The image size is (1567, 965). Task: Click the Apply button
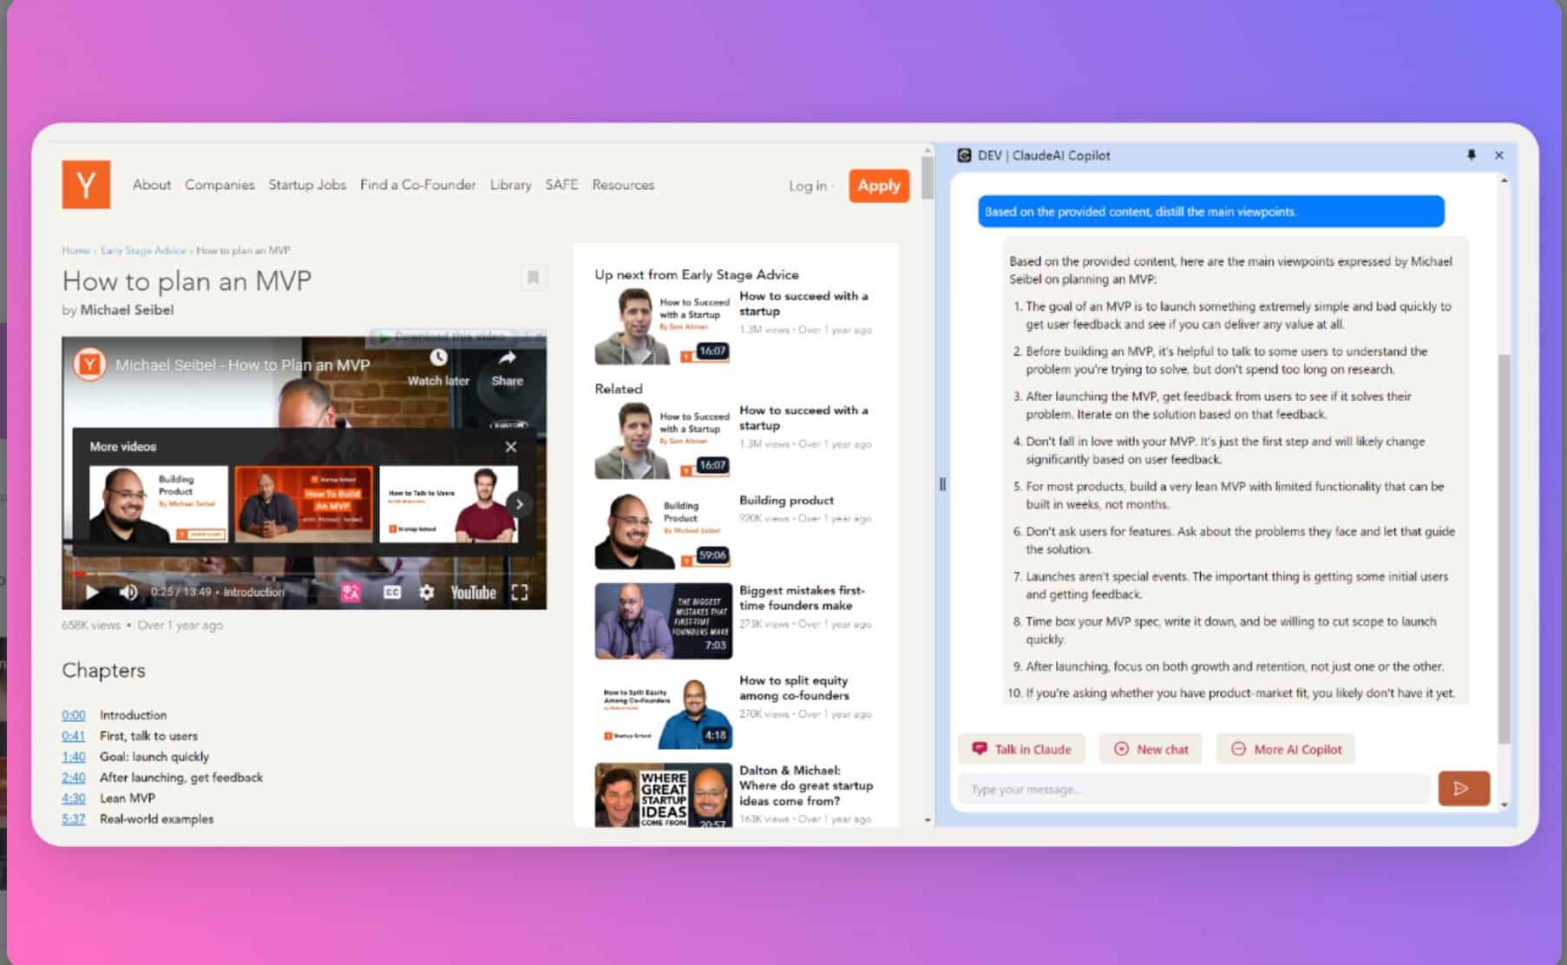point(878,185)
